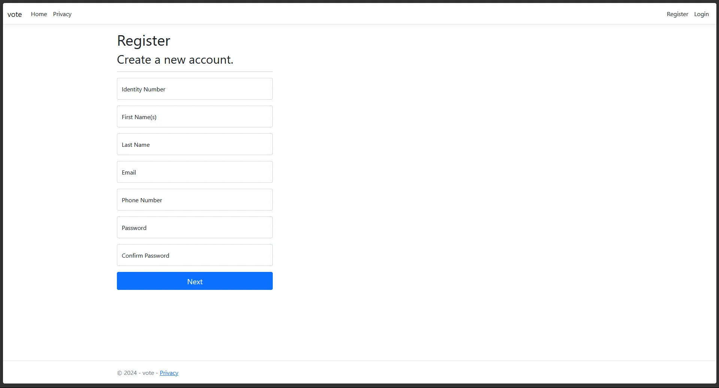The width and height of the screenshot is (719, 388).
Task: Click the footer copyright 2024 vote text
Action: click(136, 373)
